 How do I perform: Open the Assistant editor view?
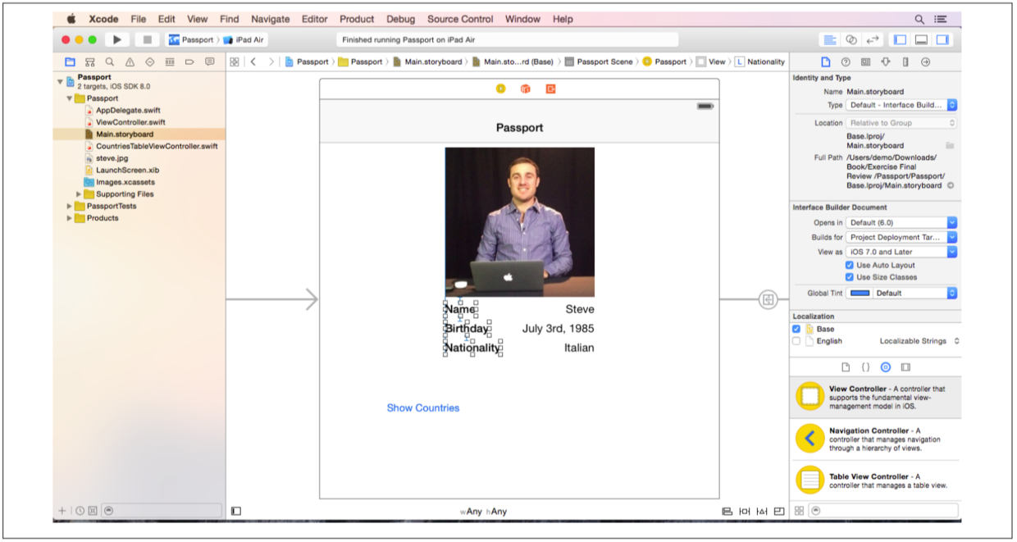click(851, 39)
